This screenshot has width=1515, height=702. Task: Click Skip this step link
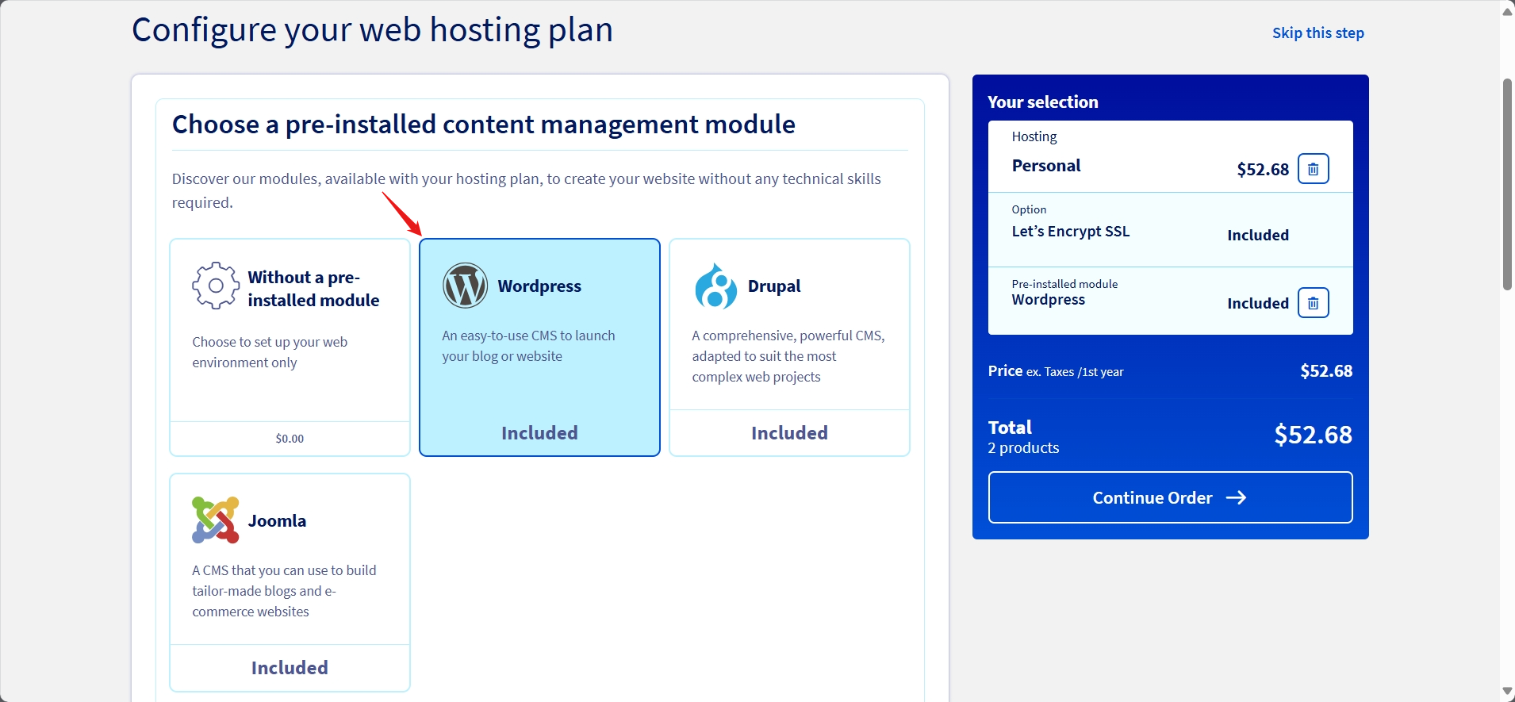pos(1317,33)
